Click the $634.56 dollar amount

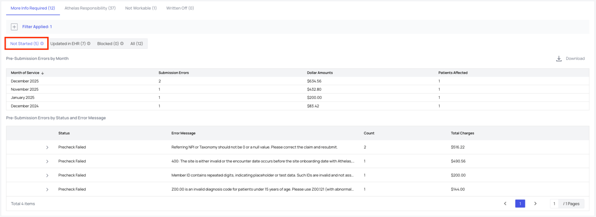[x=314, y=81]
